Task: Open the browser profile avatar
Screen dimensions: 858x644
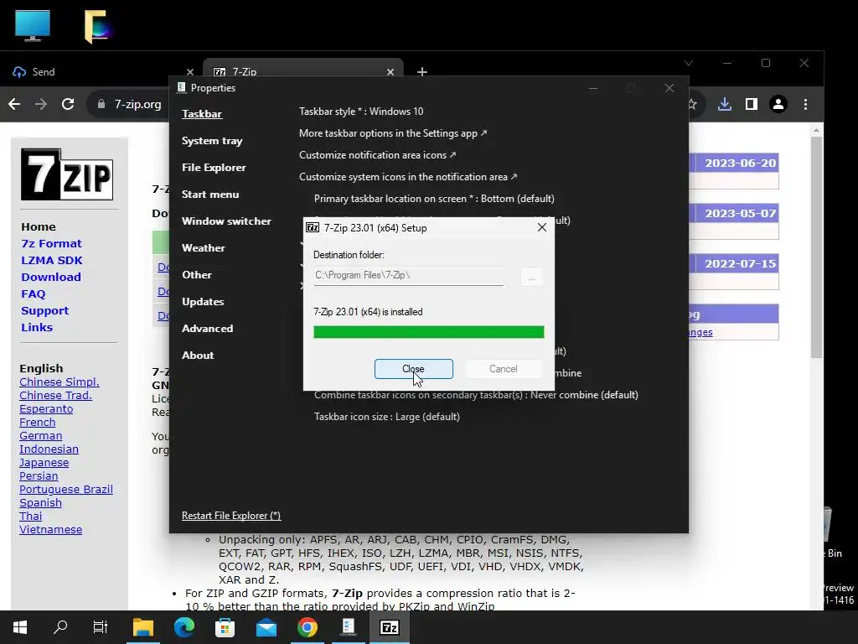Action: [x=778, y=104]
